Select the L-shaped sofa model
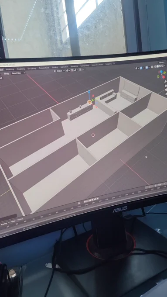Viewport: 167px width, 297px height. pos(106,102)
